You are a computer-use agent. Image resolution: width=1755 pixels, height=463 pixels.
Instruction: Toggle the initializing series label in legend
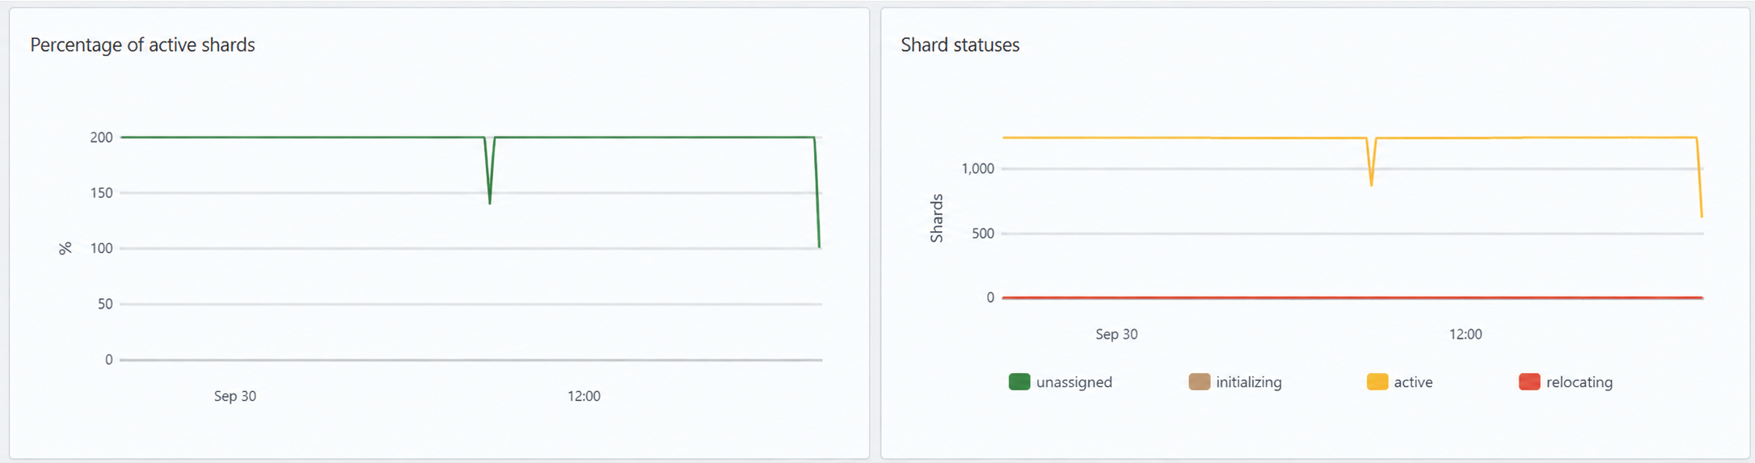(1249, 382)
